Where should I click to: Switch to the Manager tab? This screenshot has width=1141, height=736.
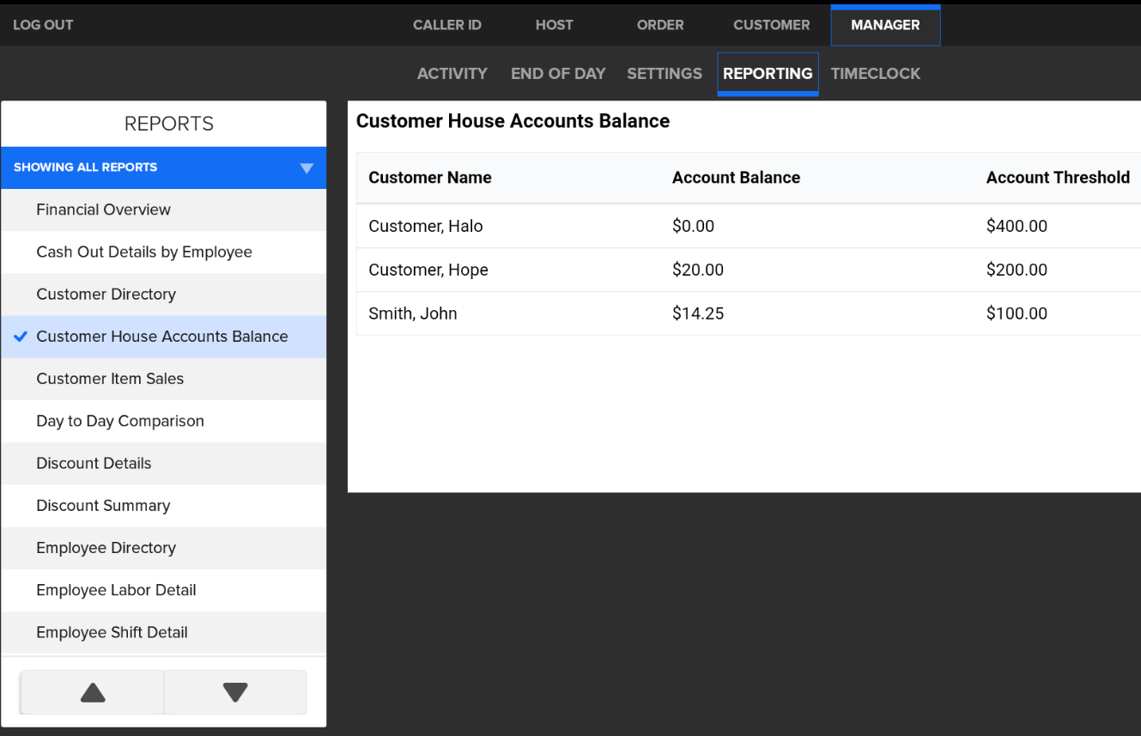point(885,25)
